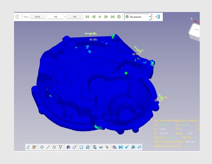Click the stacked layers refresh icon
Screen dimensions: 212x164
click(95, 147)
